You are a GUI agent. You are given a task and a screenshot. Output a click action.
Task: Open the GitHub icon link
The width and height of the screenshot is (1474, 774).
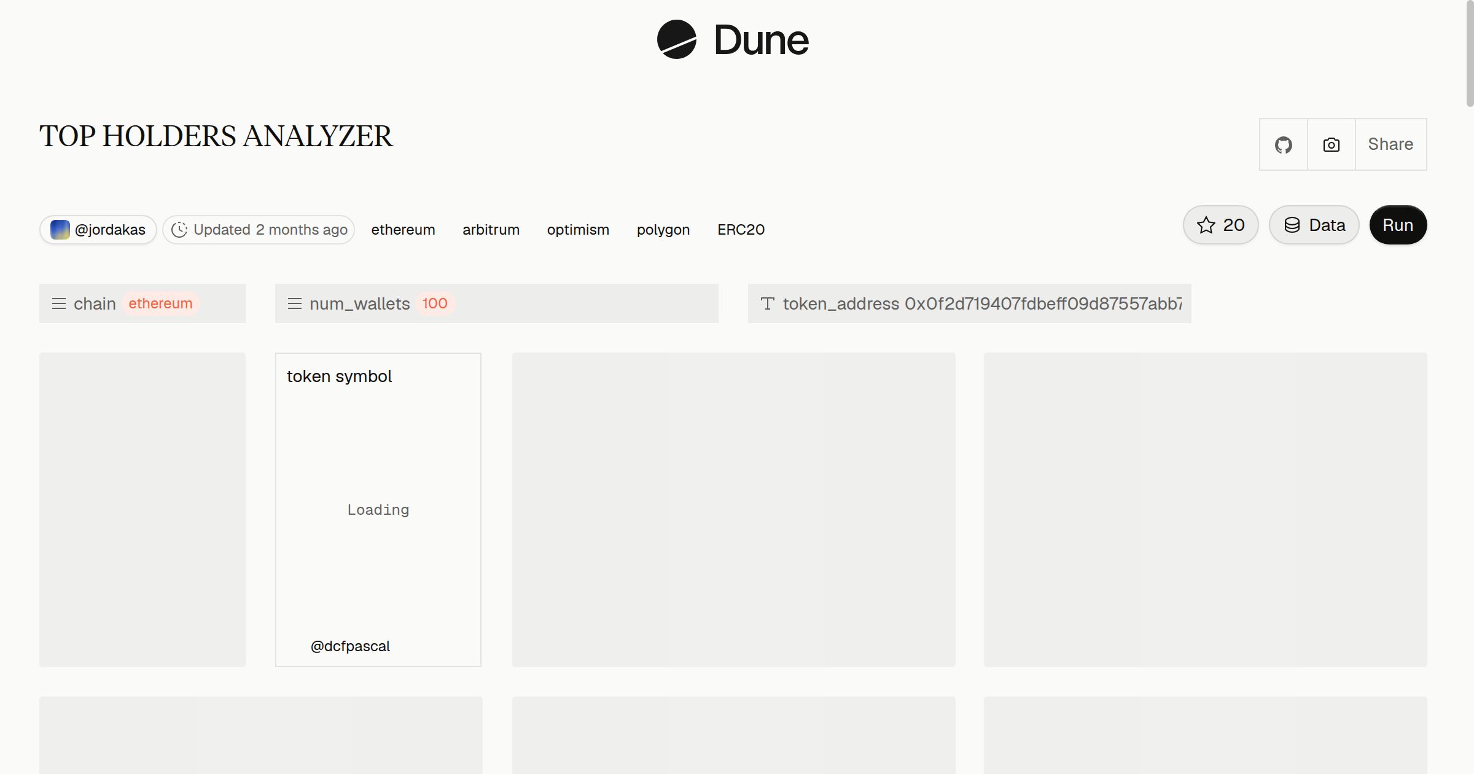(1283, 144)
